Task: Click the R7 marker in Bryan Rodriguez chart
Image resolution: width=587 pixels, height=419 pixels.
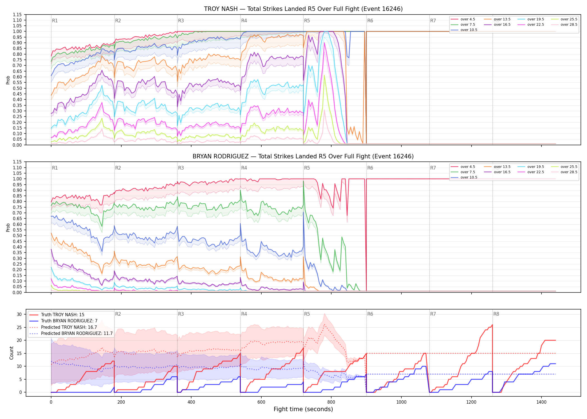Action: click(x=433, y=168)
